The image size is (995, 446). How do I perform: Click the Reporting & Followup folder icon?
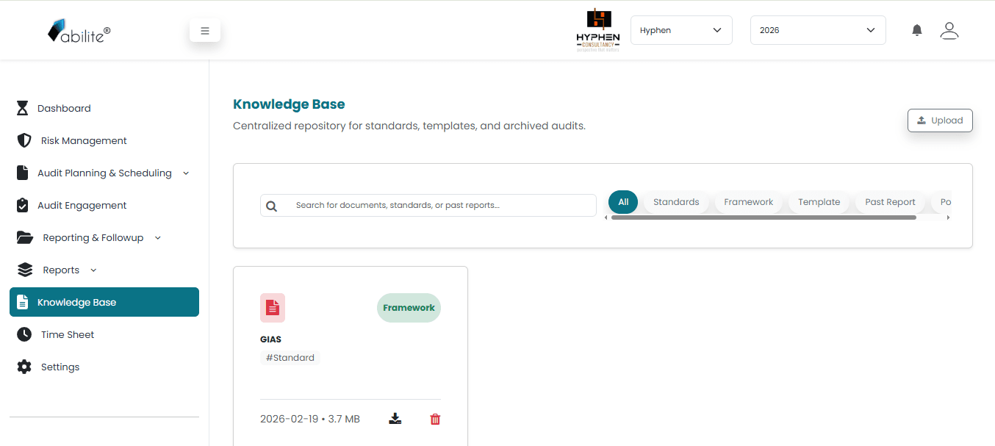tap(25, 237)
